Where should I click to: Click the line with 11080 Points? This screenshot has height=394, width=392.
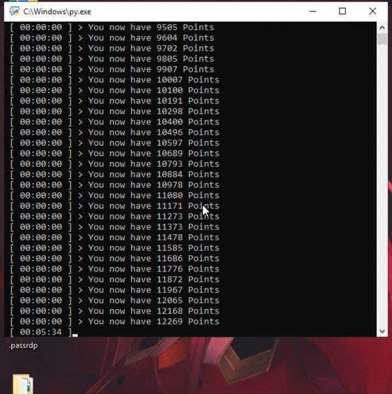(114, 195)
